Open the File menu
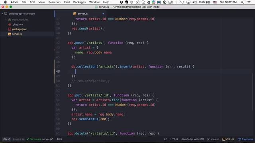This screenshot has height=143, width=255. [x=24, y=2]
